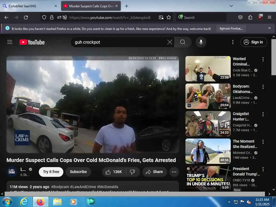Screen dimensions: 276x207
Task: Open the site permissions icon in address bar
Action: click(x=59, y=17)
